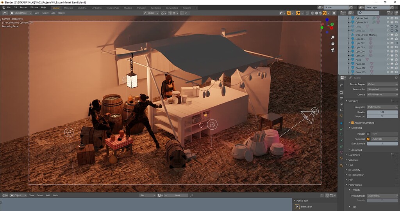The image size is (400, 211).
Task: Click the Start Sample field
Action: click(382, 144)
